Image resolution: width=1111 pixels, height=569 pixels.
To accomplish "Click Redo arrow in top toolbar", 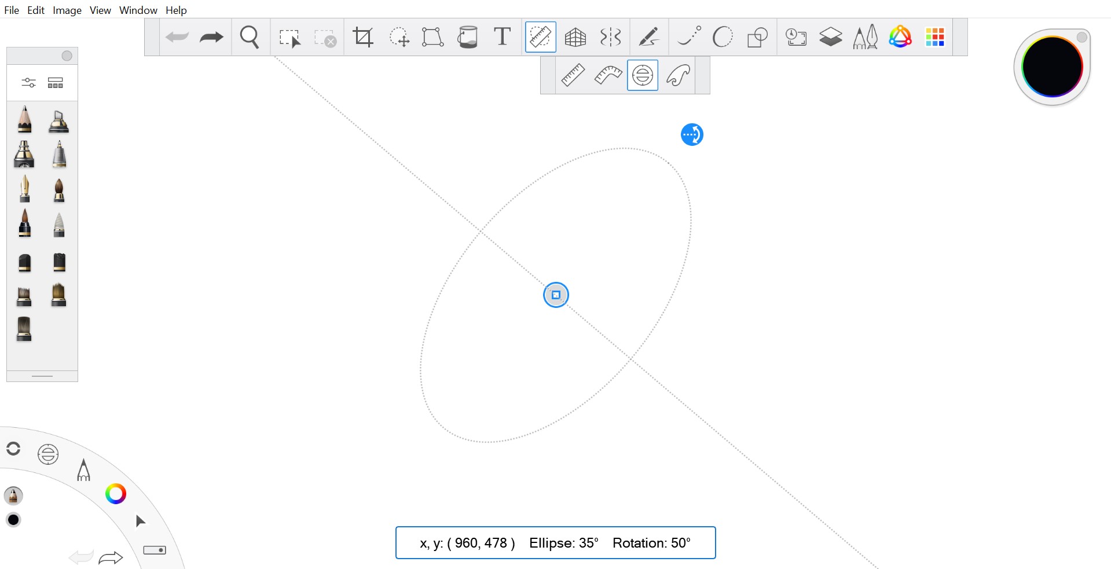I will (211, 37).
